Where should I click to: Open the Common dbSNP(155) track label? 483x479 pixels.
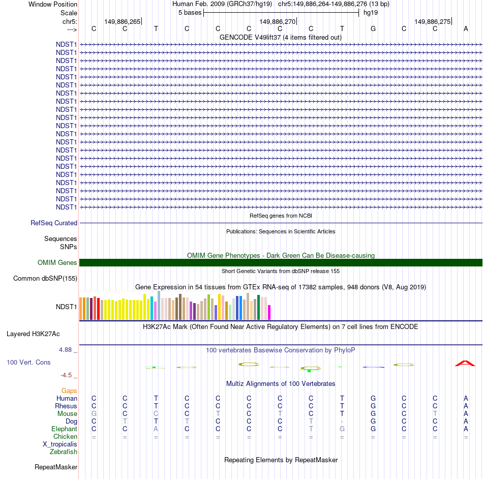[45, 278]
